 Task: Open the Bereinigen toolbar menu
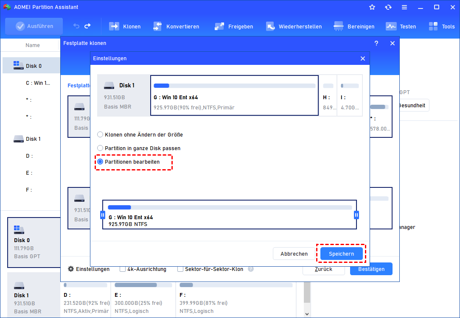tap(354, 26)
